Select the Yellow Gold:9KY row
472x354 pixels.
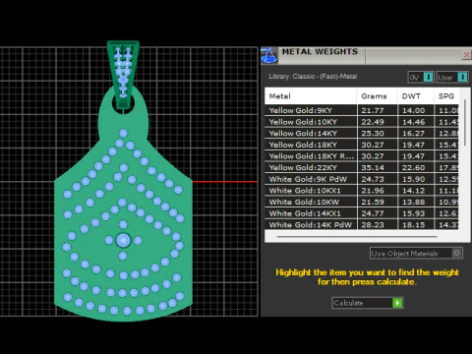point(362,110)
